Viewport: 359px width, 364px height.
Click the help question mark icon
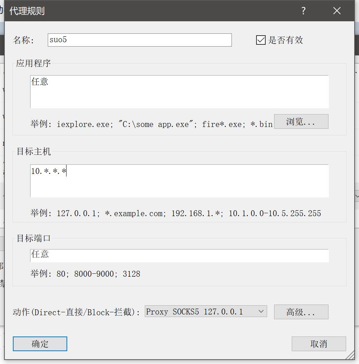click(x=303, y=11)
